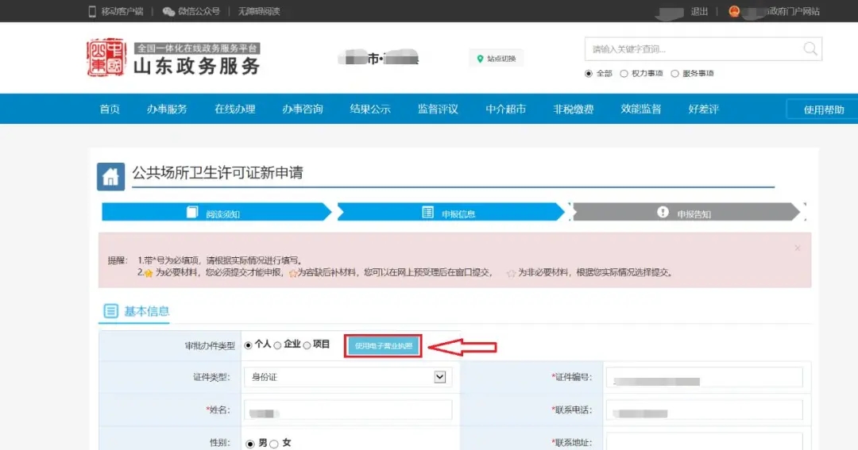Close the pink reminder notice

coord(798,248)
